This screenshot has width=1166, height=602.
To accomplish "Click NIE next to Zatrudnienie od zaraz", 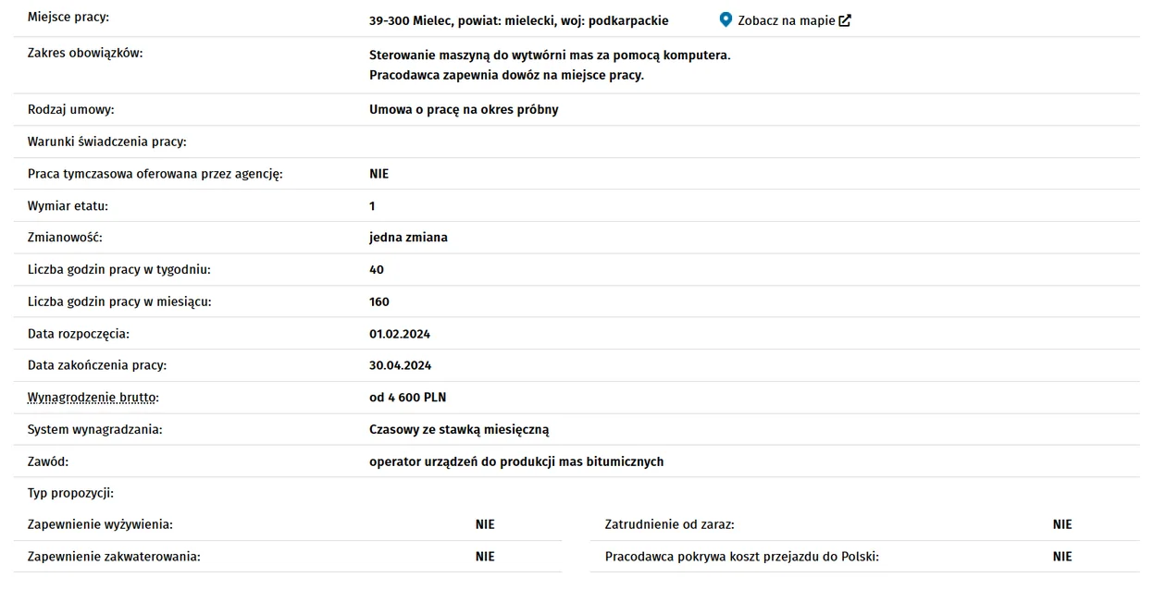I will [x=1062, y=524].
